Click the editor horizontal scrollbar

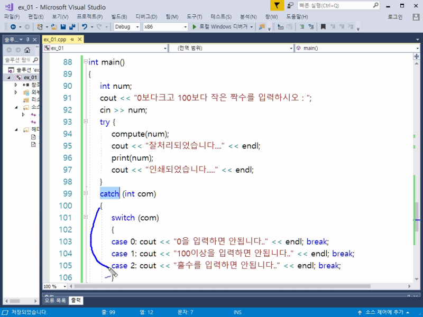(222, 286)
